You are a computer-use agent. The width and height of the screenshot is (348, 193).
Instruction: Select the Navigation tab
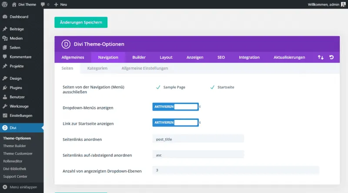pyautogui.click(x=108, y=58)
